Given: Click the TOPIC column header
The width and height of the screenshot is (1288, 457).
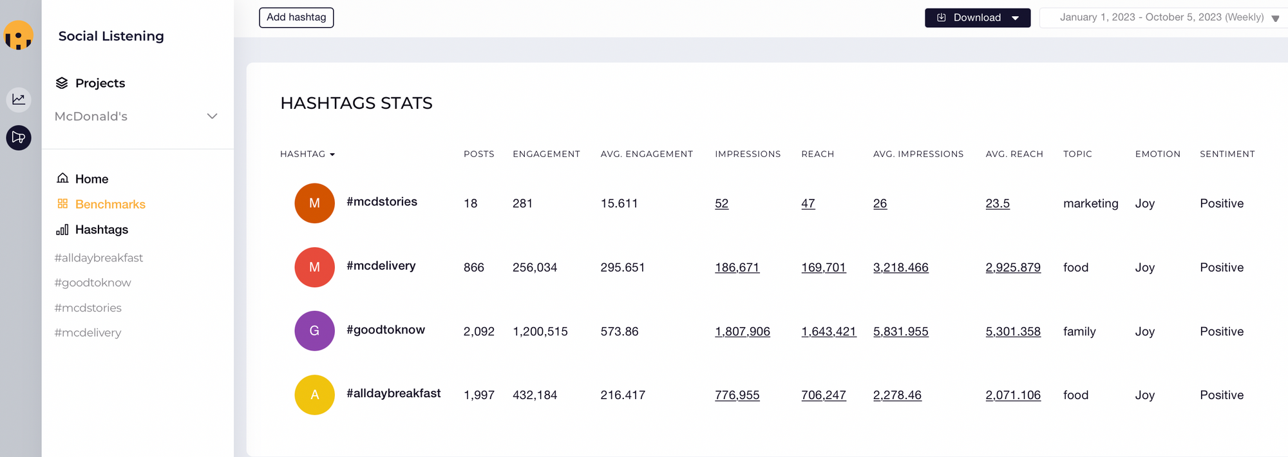Looking at the screenshot, I should 1077,154.
